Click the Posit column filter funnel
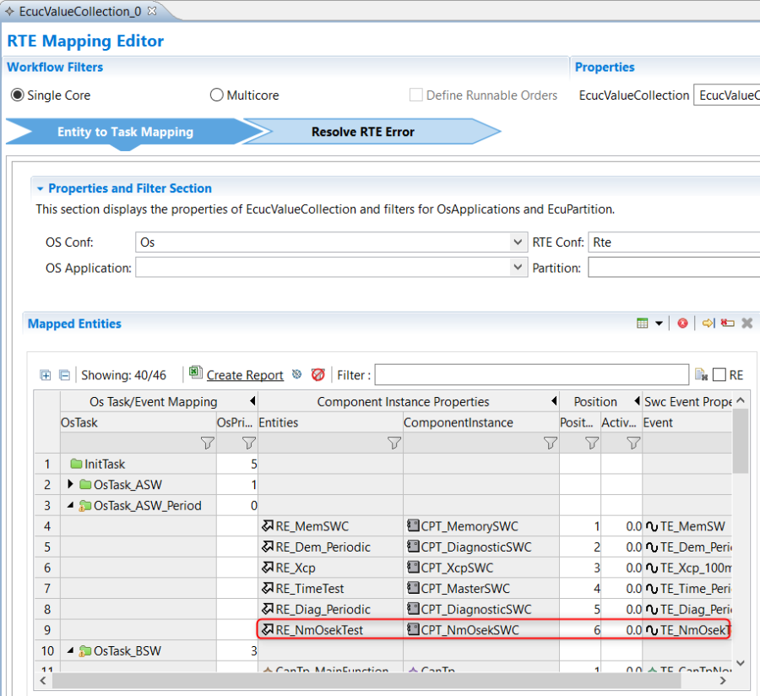 pos(592,443)
